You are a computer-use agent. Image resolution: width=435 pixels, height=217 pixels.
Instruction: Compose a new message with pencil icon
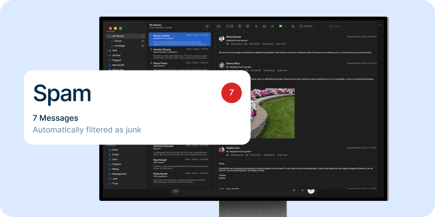[x=228, y=26]
